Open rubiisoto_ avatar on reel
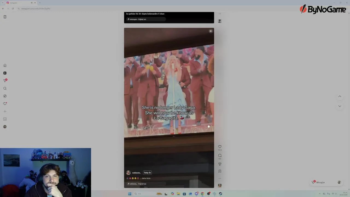This screenshot has height=197, width=350. pyautogui.click(x=128, y=173)
